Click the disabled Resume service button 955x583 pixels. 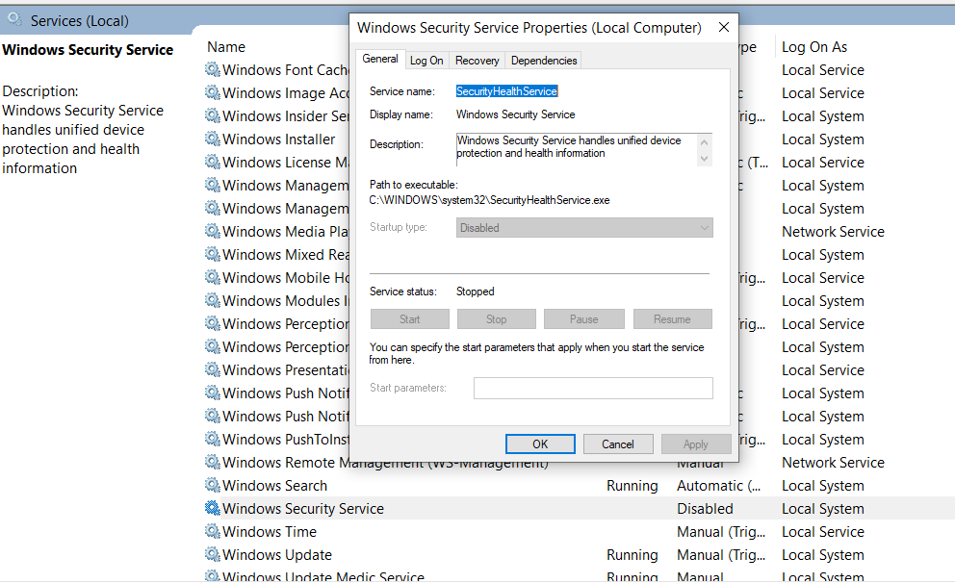(x=672, y=318)
